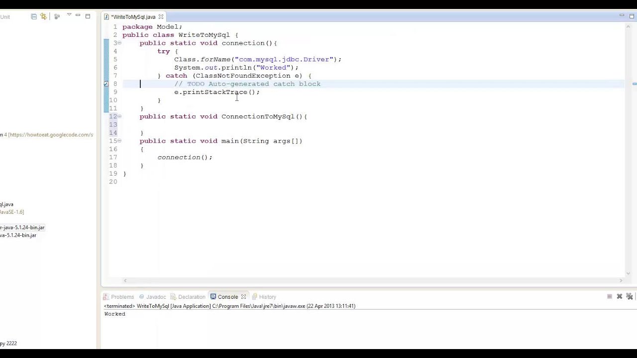The width and height of the screenshot is (637, 358).
Task: Click the TODO task marker on line 8
Action: pos(106,84)
